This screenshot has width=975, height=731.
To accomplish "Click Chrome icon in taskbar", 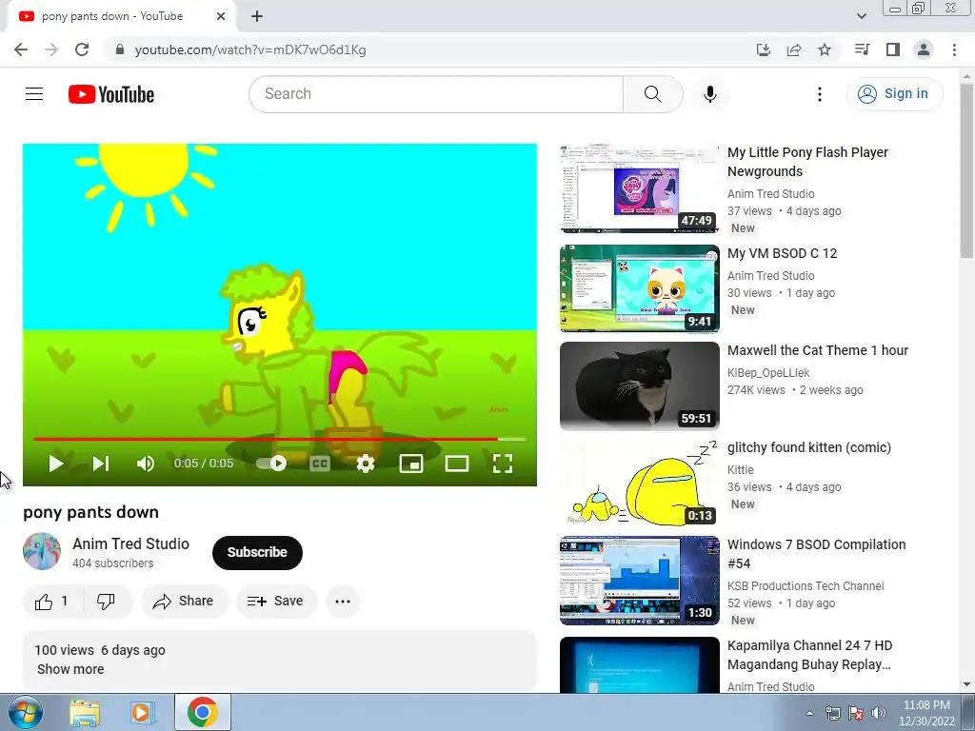I will tap(202, 712).
